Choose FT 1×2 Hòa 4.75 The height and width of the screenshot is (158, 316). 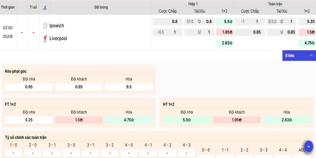coord(129,120)
